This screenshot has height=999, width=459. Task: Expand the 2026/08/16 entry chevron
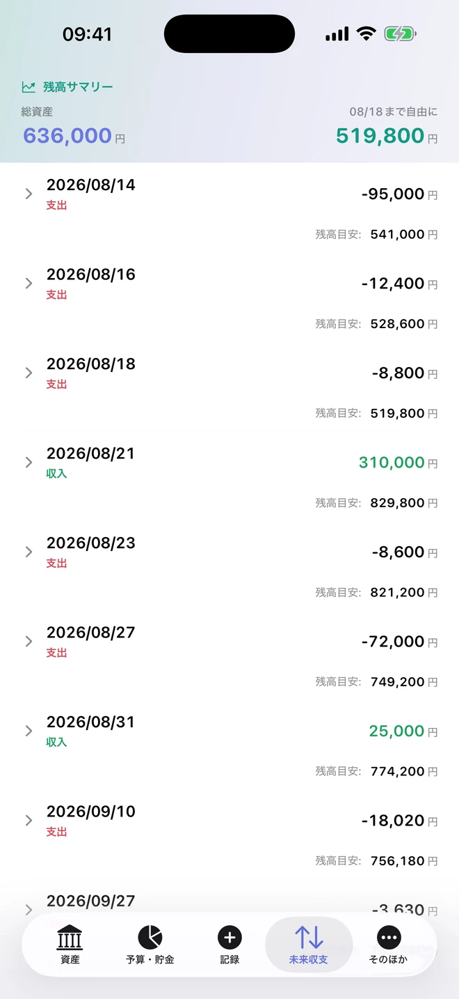point(29,283)
